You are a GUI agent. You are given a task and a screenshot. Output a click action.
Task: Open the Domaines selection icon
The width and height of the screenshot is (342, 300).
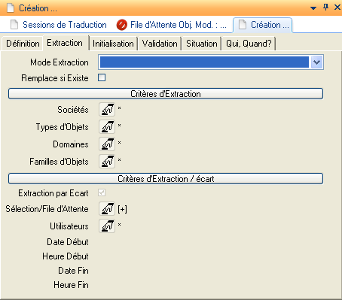pyautogui.click(x=107, y=144)
